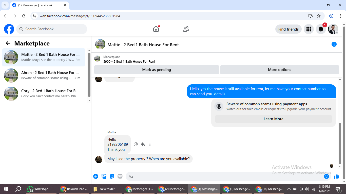346x194 pixels.
Task: Open Chrome three-dot menu
Action: pos(340,16)
